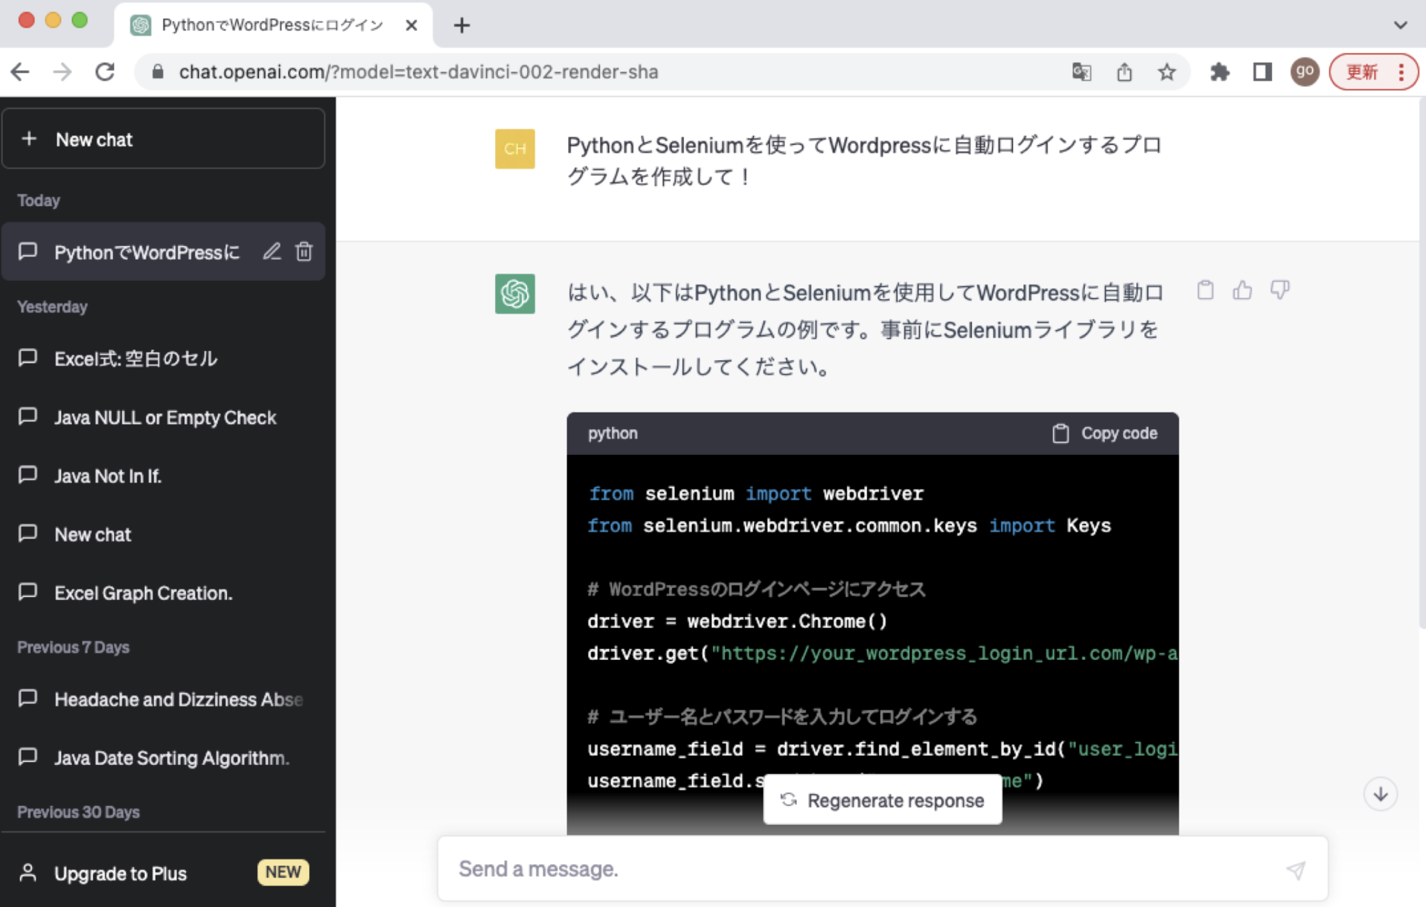Viewport: 1426px width, 907px height.
Task: Click the share icon in Chrome toolbar
Action: (1125, 72)
